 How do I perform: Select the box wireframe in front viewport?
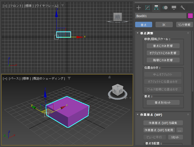[x=64, y=34]
